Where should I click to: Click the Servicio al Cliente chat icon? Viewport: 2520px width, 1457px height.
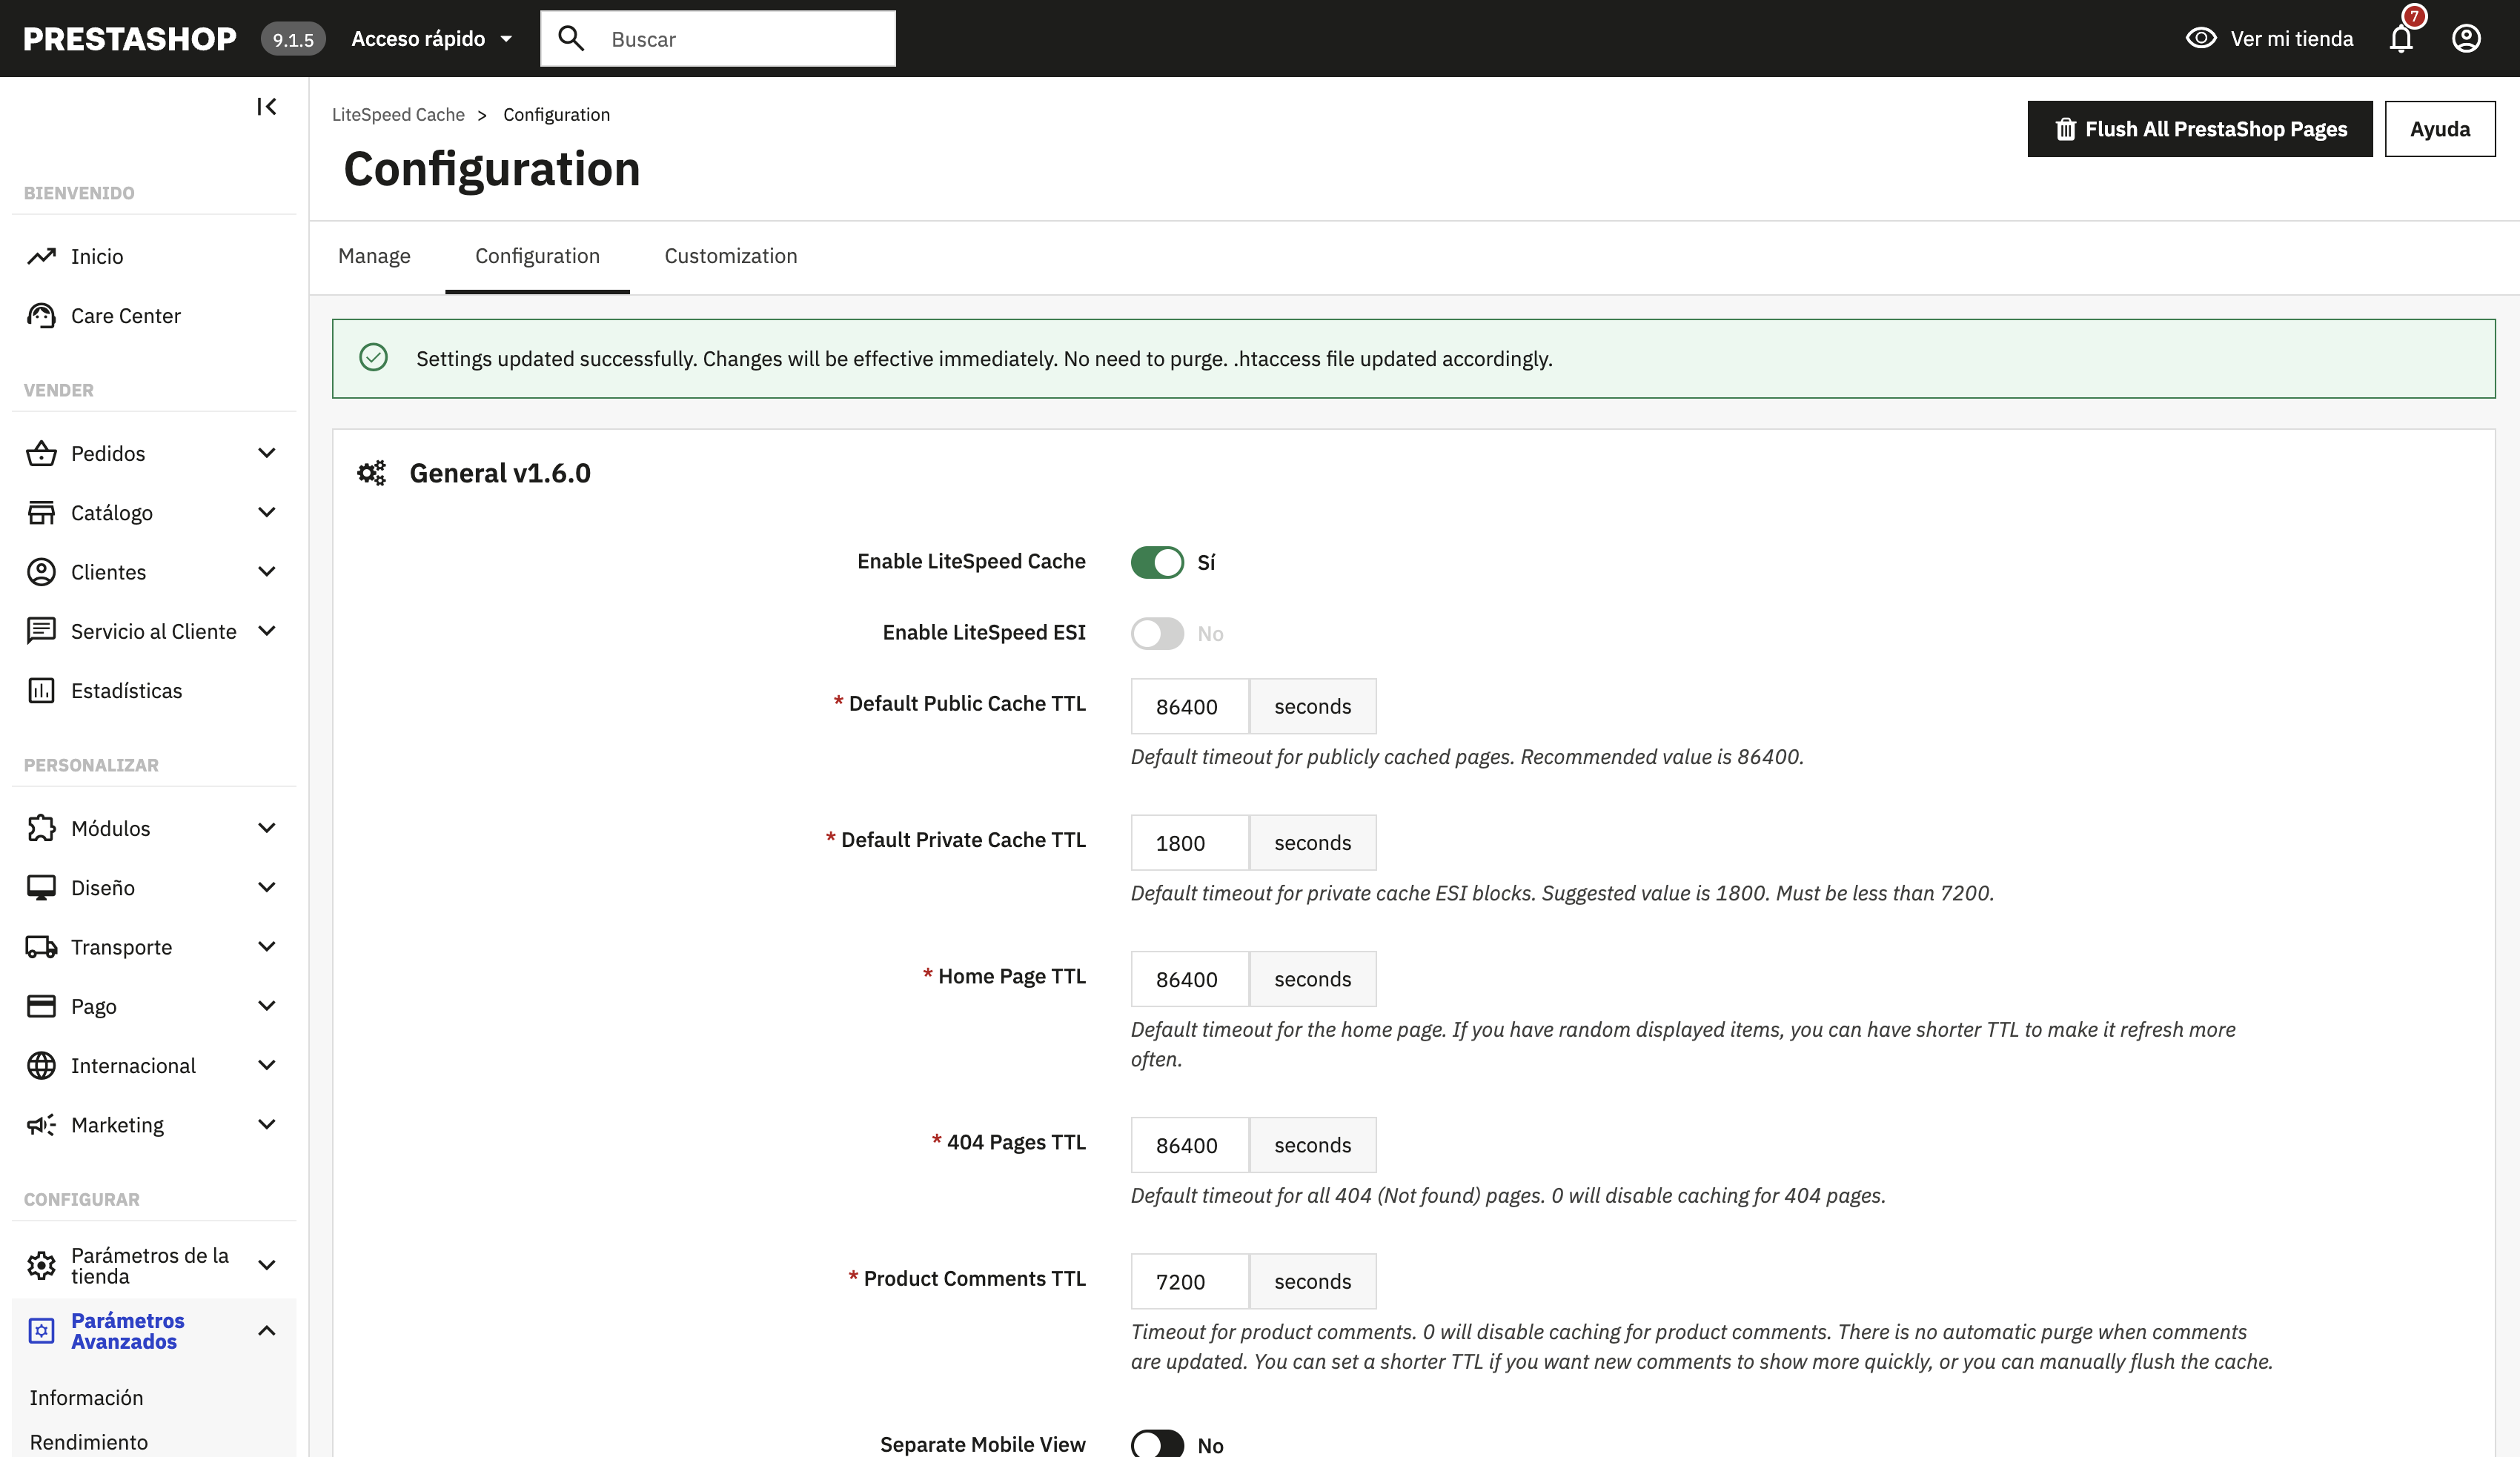point(41,631)
